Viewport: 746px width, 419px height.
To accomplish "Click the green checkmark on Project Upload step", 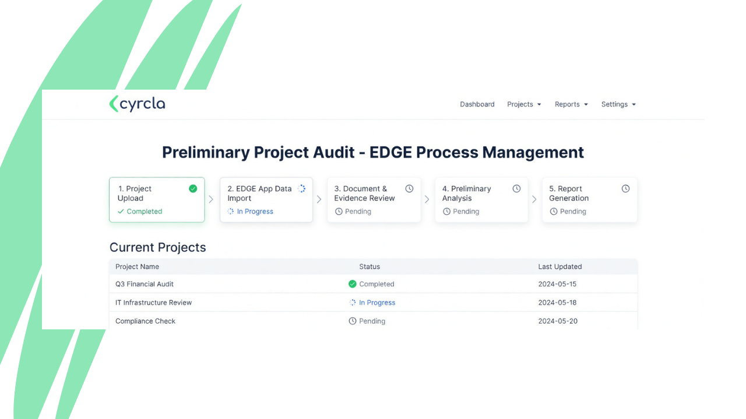I will [193, 189].
